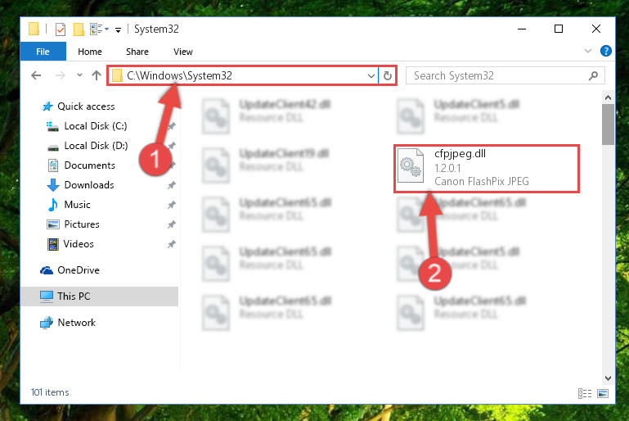Click the search magnifier icon
This screenshot has height=421, width=629.
point(593,75)
